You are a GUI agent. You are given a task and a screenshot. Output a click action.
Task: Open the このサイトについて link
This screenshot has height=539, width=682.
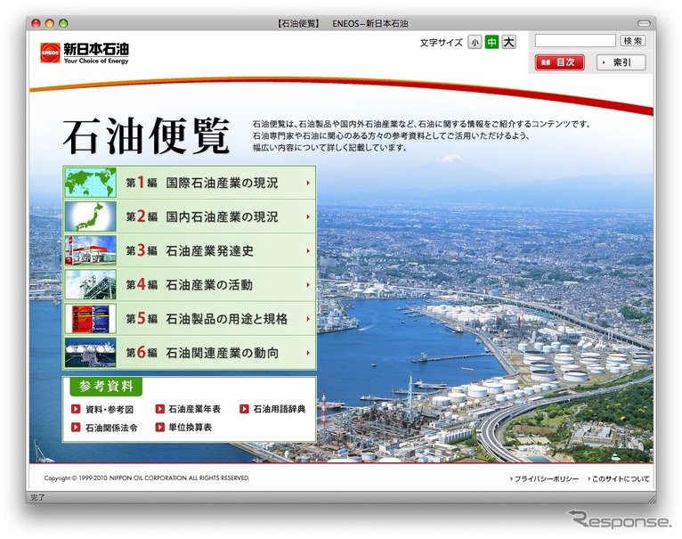619,479
